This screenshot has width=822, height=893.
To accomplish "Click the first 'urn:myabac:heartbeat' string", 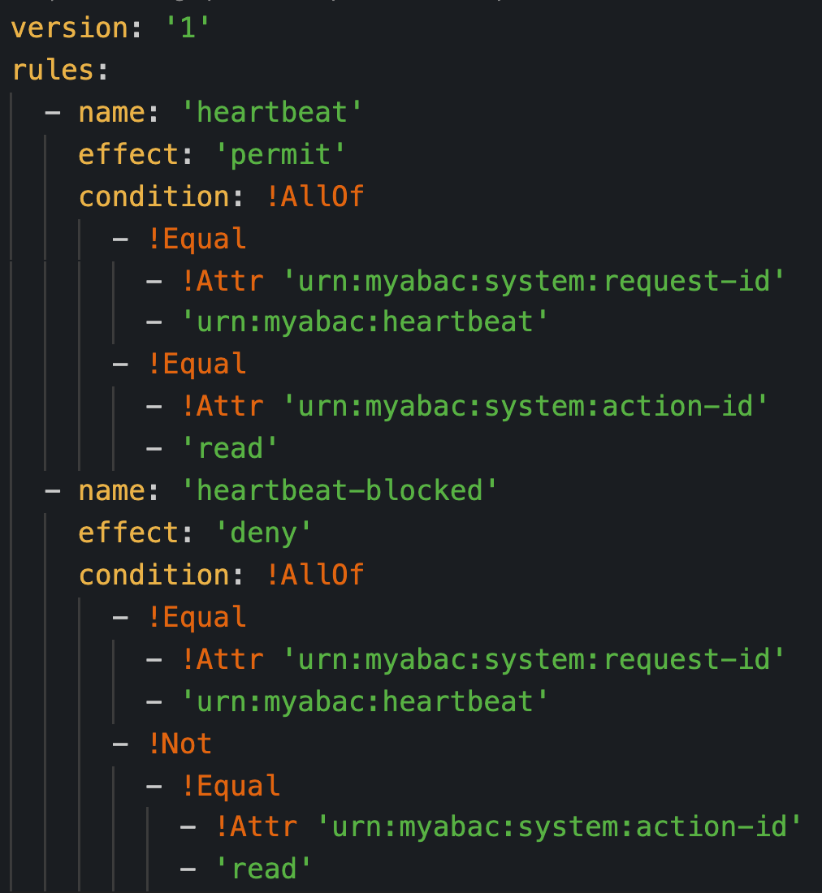I will 365,321.
